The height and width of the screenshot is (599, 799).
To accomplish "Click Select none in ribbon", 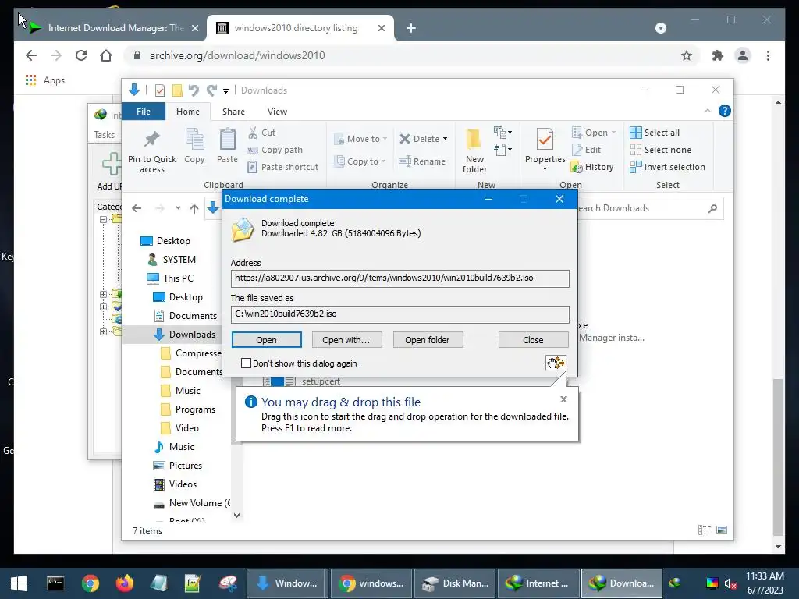I will 660,150.
